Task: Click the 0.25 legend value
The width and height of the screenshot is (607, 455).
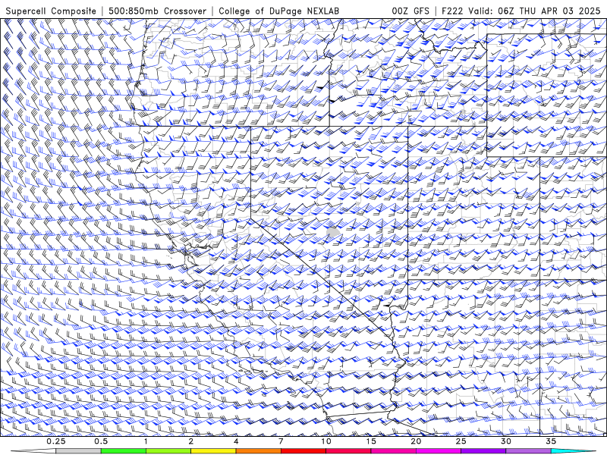Action: tap(56, 441)
